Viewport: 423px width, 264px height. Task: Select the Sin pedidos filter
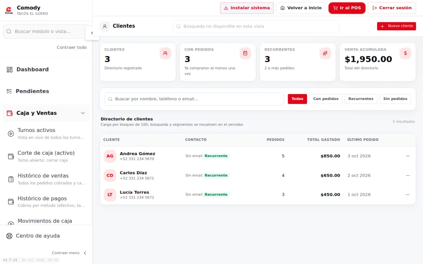395,99
